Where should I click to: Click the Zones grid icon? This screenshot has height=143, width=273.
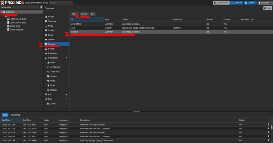pyautogui.click(x=48, y=104)
